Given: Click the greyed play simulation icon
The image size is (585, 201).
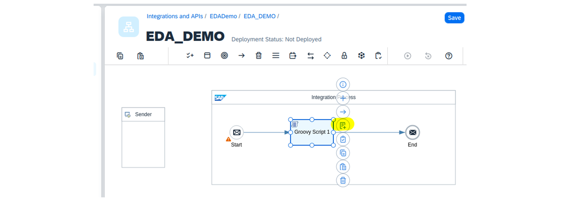Looking at the screenshot, I should point(408,56).
